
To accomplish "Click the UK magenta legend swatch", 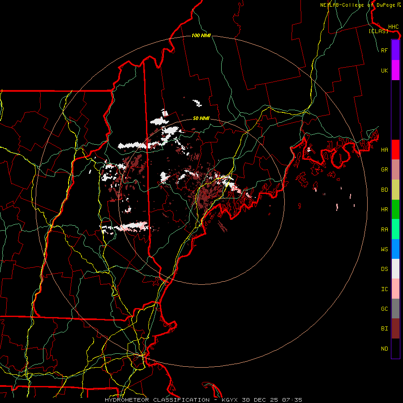I will 395,70.
